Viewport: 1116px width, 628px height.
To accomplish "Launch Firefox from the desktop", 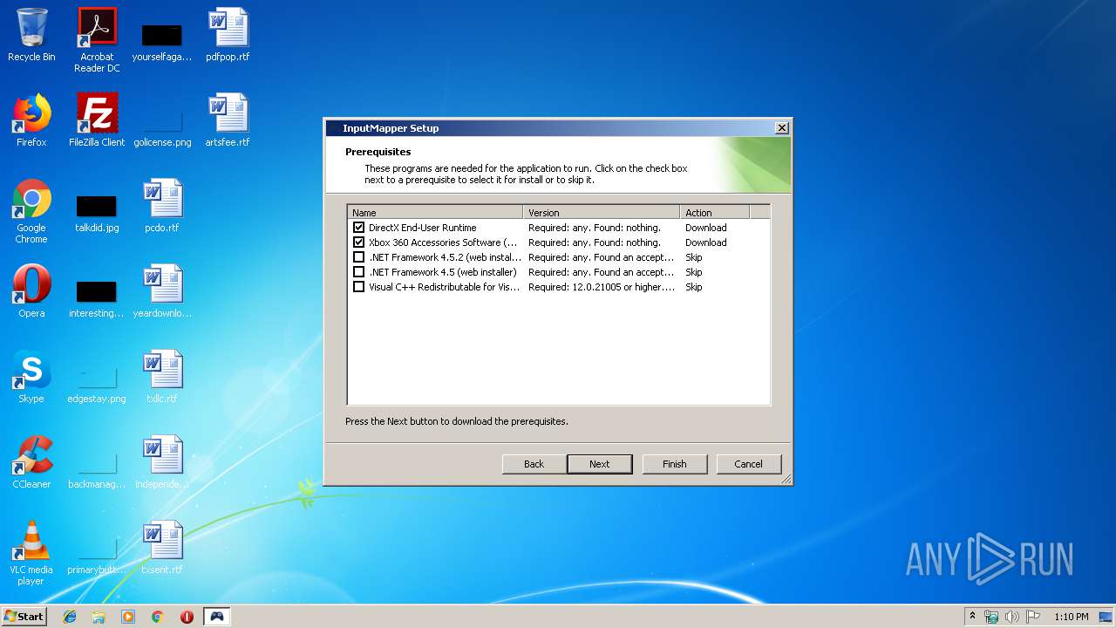I will click(x=31, y=120).
